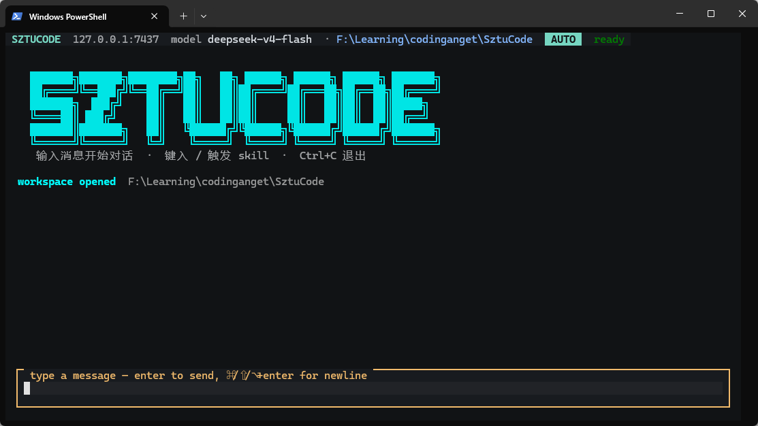The image size is (758, 426).
Task: Open a new tab with the plus button
Action: (x=183, y=16)
